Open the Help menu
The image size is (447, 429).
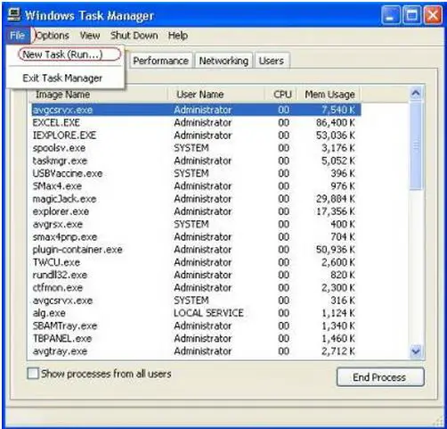tap(178, 36)
